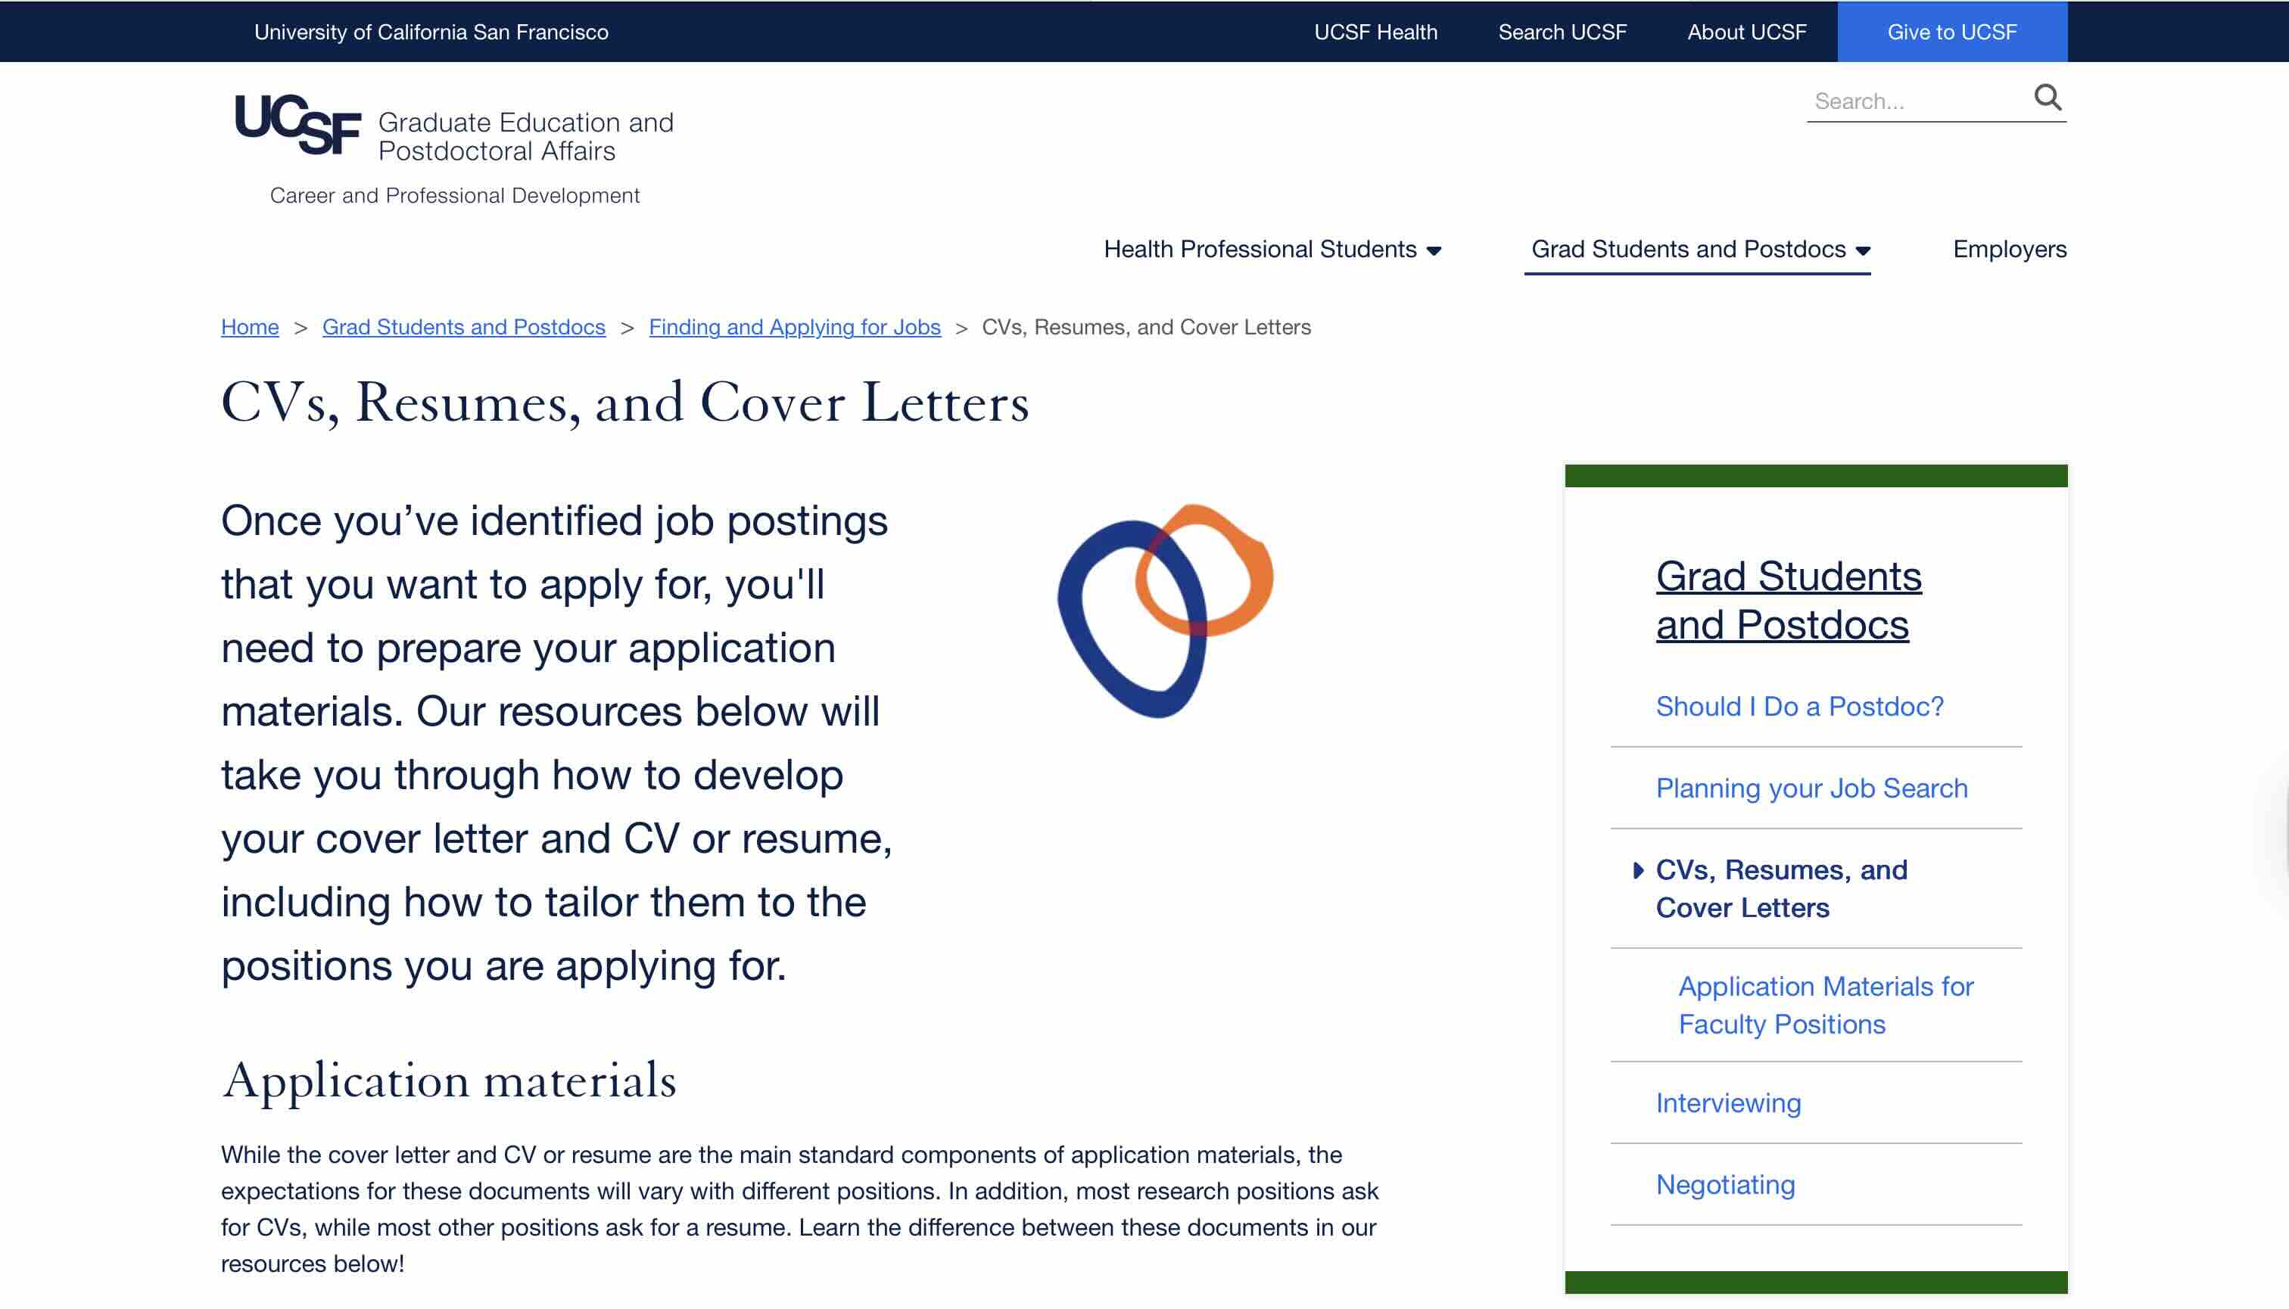Click the blue and orange rings graphic
This screenshot has width=2289, height=1309.
coord(1165,611)
